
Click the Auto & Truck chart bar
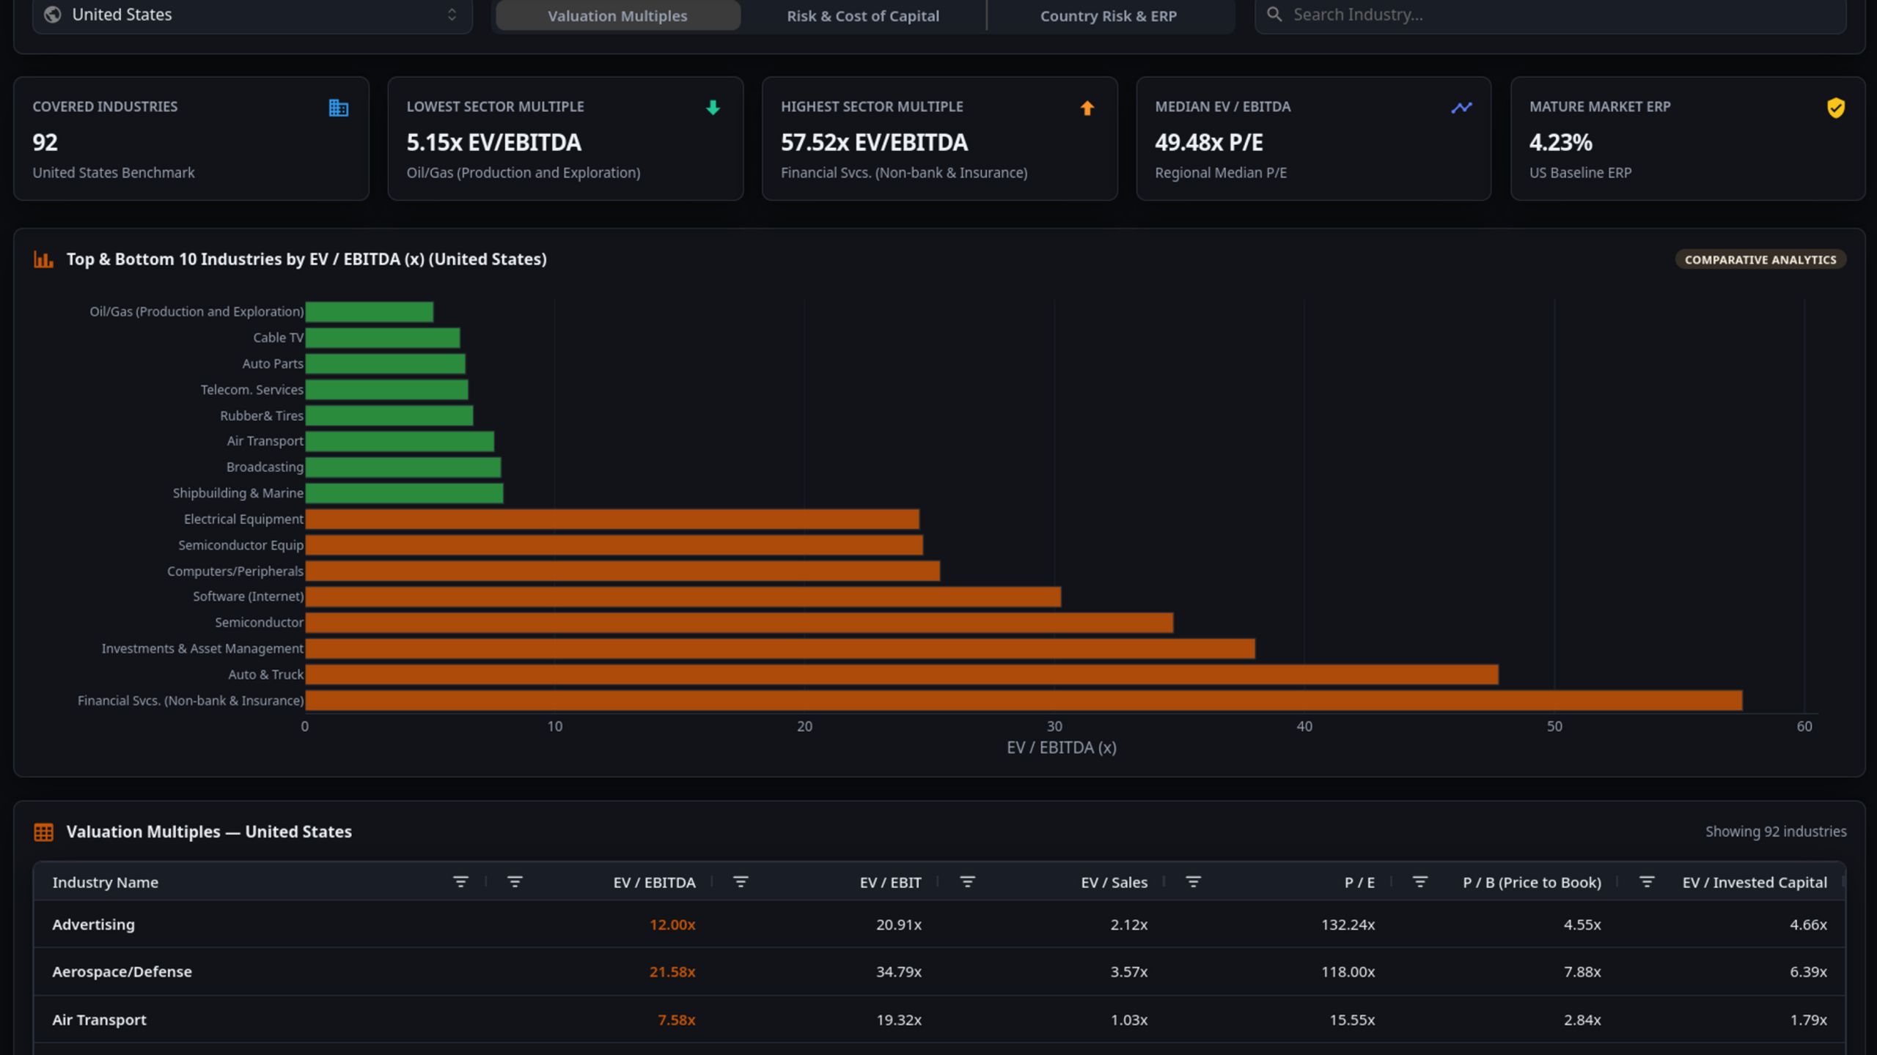tap(902, 675)
